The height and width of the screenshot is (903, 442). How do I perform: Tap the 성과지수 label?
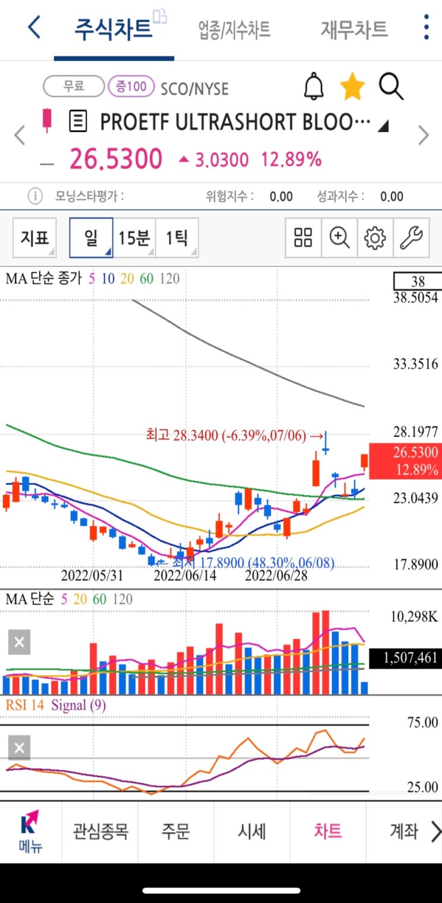click(341, 196)
